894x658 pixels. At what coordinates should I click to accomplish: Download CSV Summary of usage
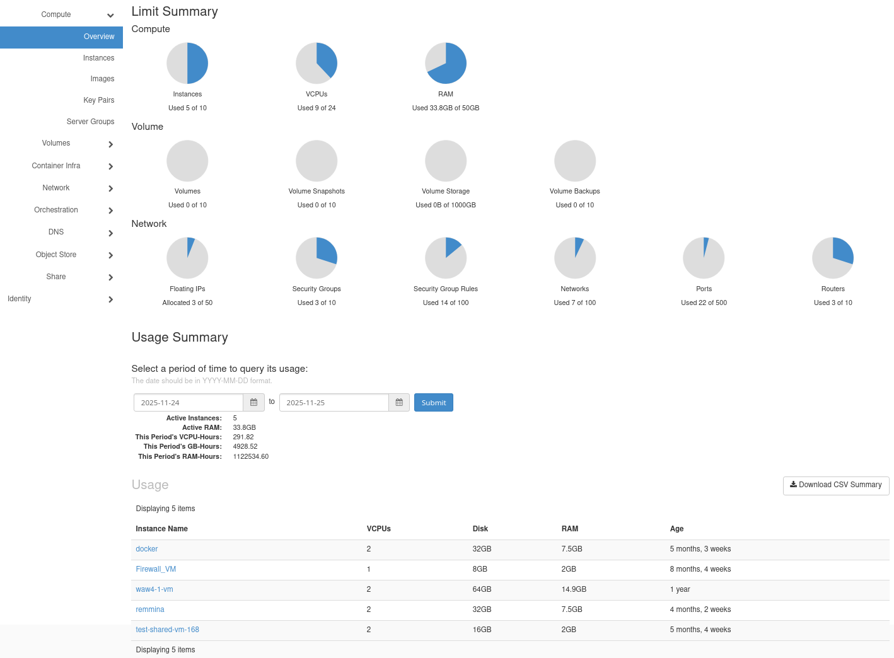point(836,485)
